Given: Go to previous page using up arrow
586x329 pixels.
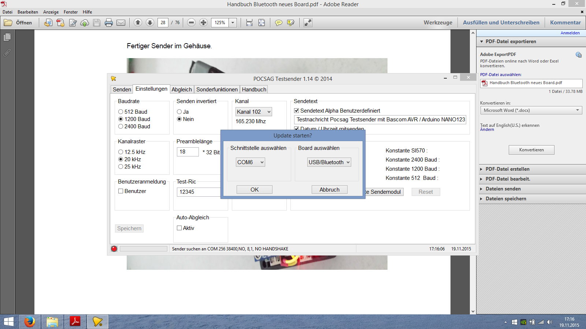Looking at the screenshot, I should coord(138,23).
